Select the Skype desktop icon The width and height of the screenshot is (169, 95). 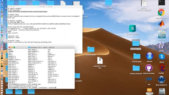(162, 57)
